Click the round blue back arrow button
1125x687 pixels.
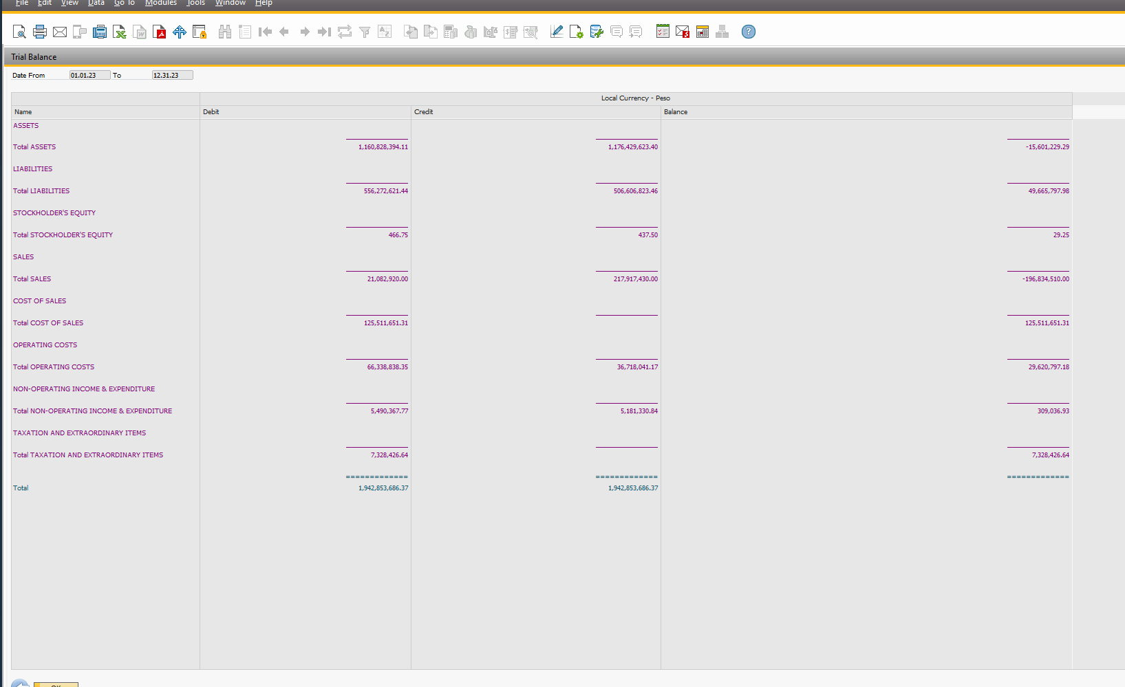click(20, 684)
